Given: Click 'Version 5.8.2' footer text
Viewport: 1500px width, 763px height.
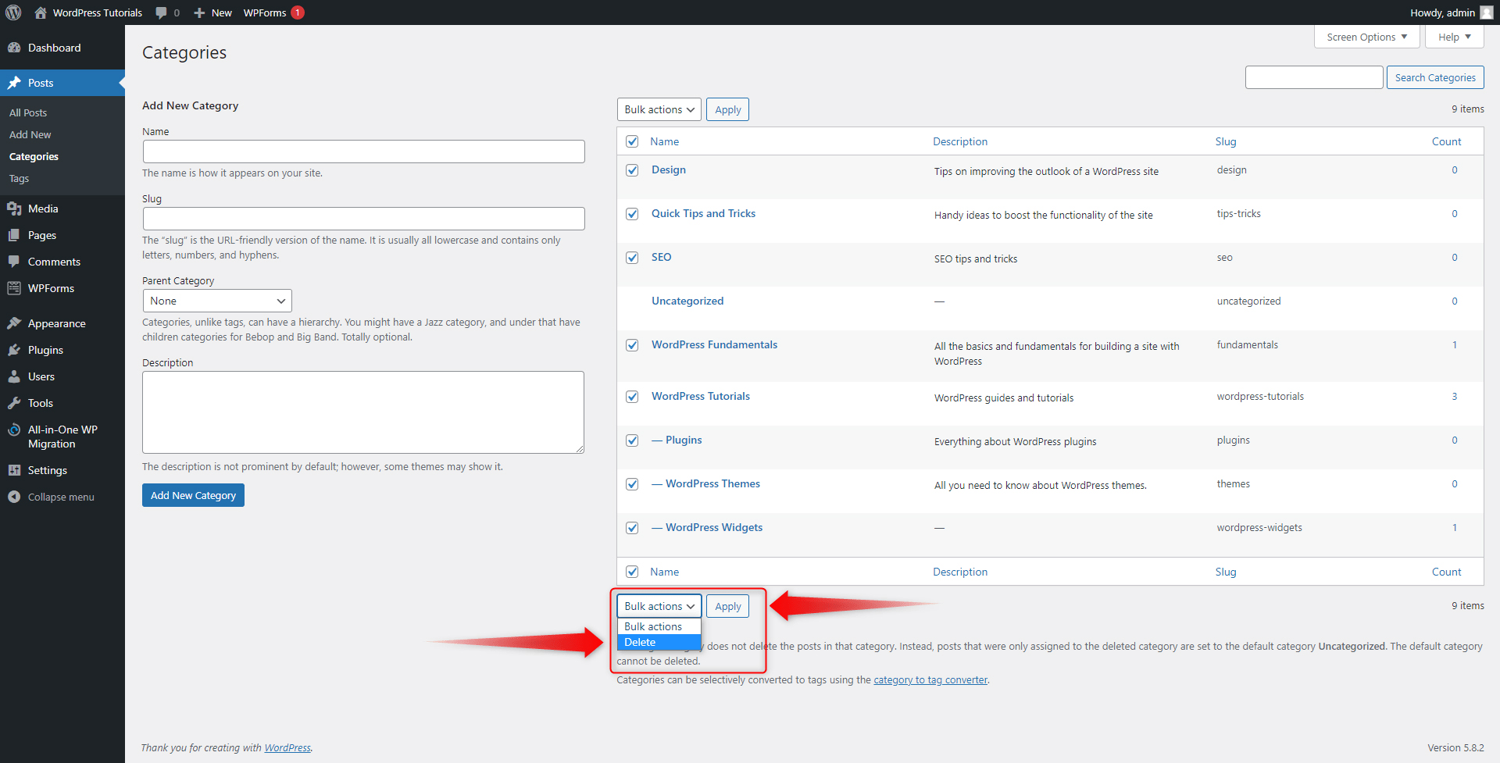Looking at the screenshot, I should click(x=1455, y=747).
